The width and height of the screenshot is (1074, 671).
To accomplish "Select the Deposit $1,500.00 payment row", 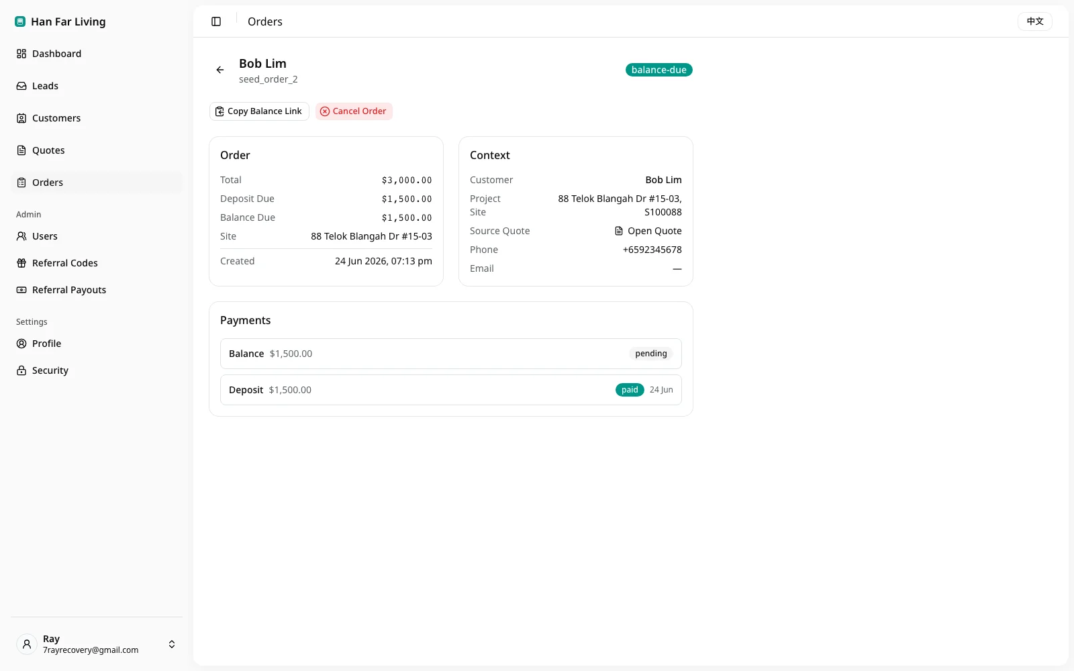I will [x=451, y=390].
